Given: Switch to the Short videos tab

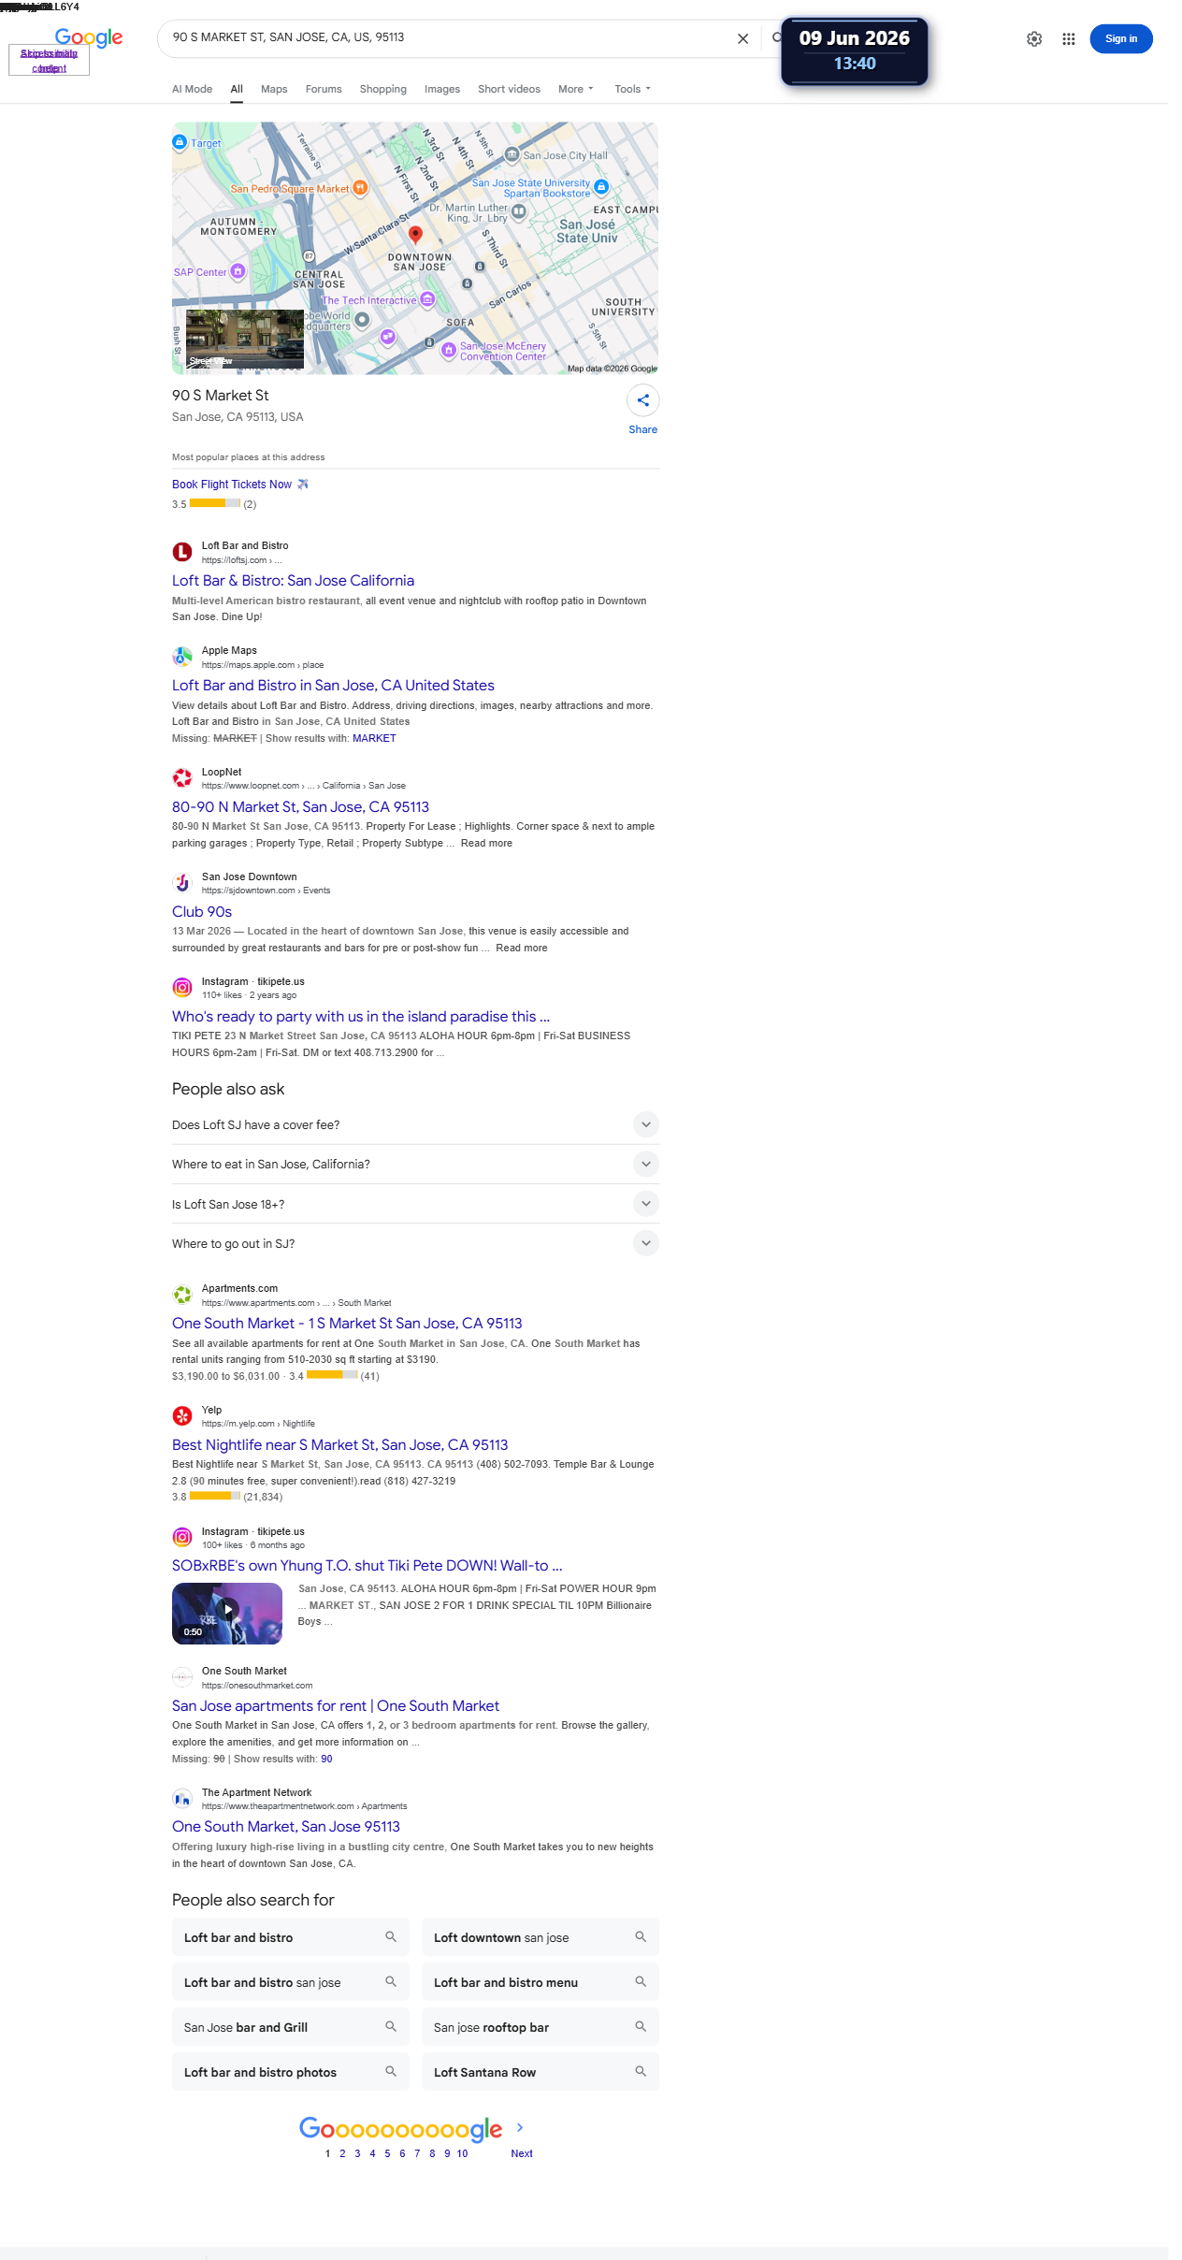Looking at the screenshot, I should coord(509,89).
